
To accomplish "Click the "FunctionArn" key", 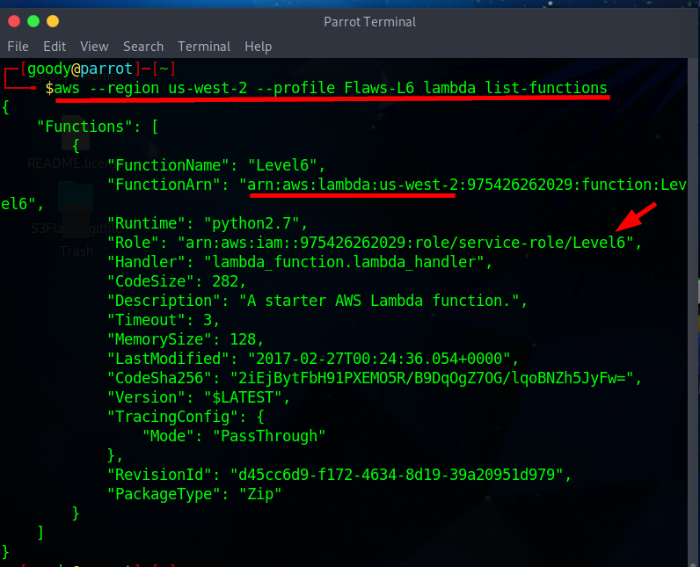I will (x=164, y=185).
